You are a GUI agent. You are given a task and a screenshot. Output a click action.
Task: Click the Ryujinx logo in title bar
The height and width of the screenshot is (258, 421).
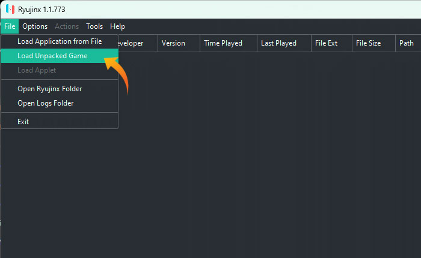coord(9,10)
